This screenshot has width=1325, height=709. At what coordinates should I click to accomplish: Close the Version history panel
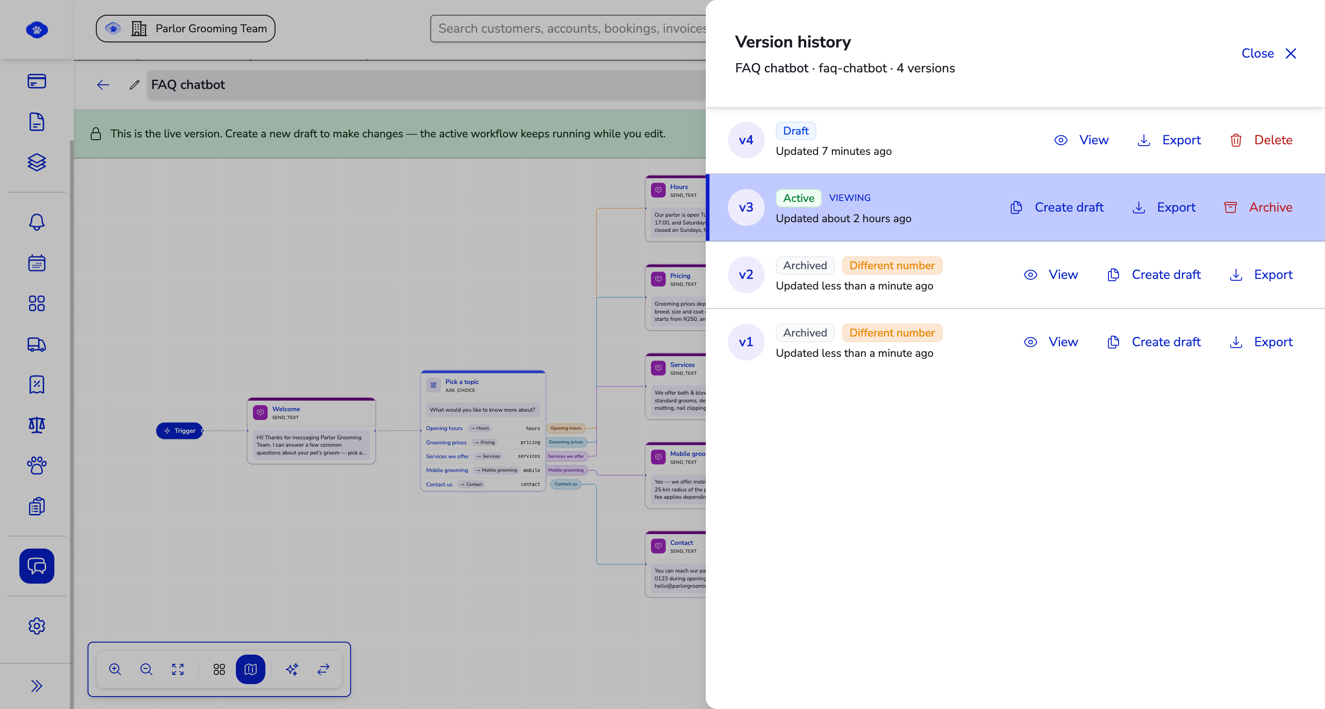click(x=1268, y=53)
